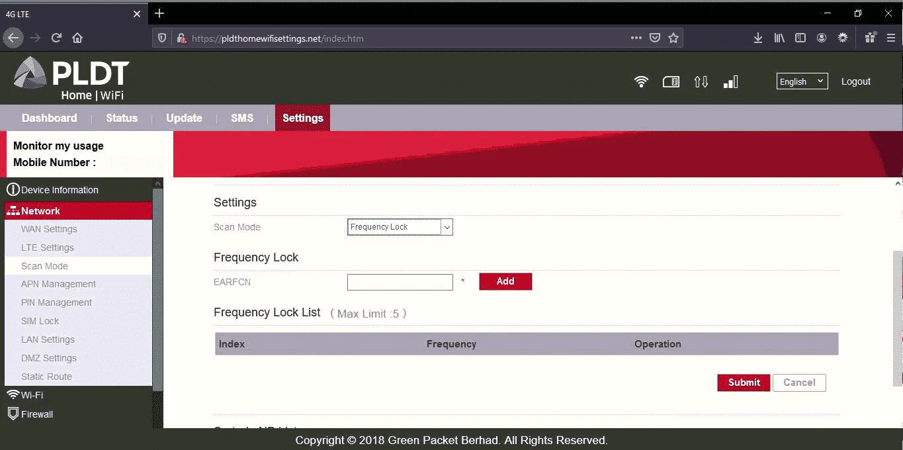
Task: Collapse the Network section in sidebar
Action: 78,211
